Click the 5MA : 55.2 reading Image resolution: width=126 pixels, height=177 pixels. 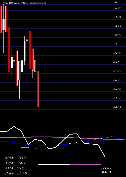15,168
